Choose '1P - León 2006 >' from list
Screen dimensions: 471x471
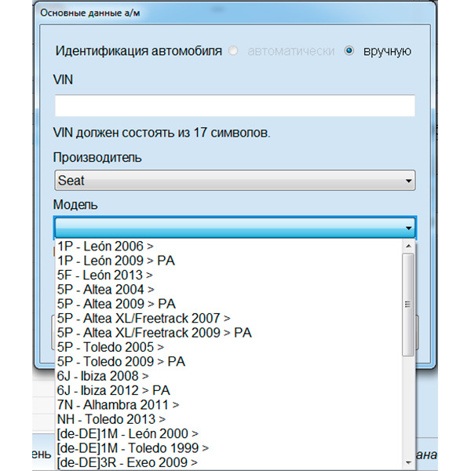point(228,246)
